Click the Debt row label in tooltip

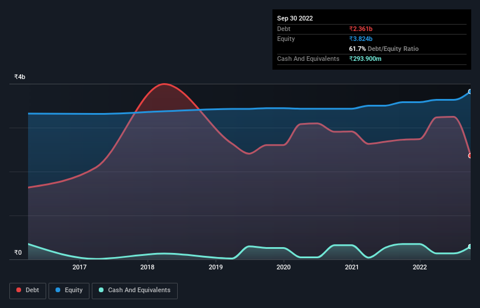284,29
